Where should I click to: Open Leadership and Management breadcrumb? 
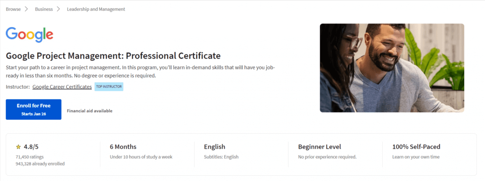96,9
